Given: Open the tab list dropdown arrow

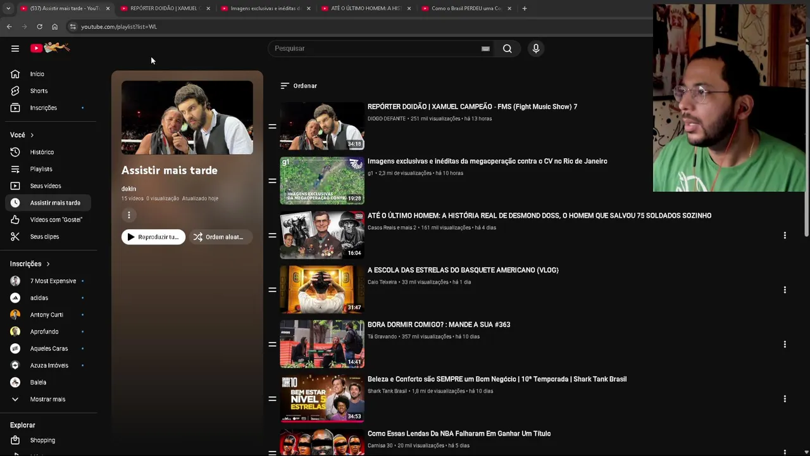Looking at the screenshot, I should point(8,8).
